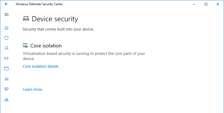The height and width of the screenshot is (113, 224).
Task: Open Virus & threat protection shield icon
Action: coord(6,38)
